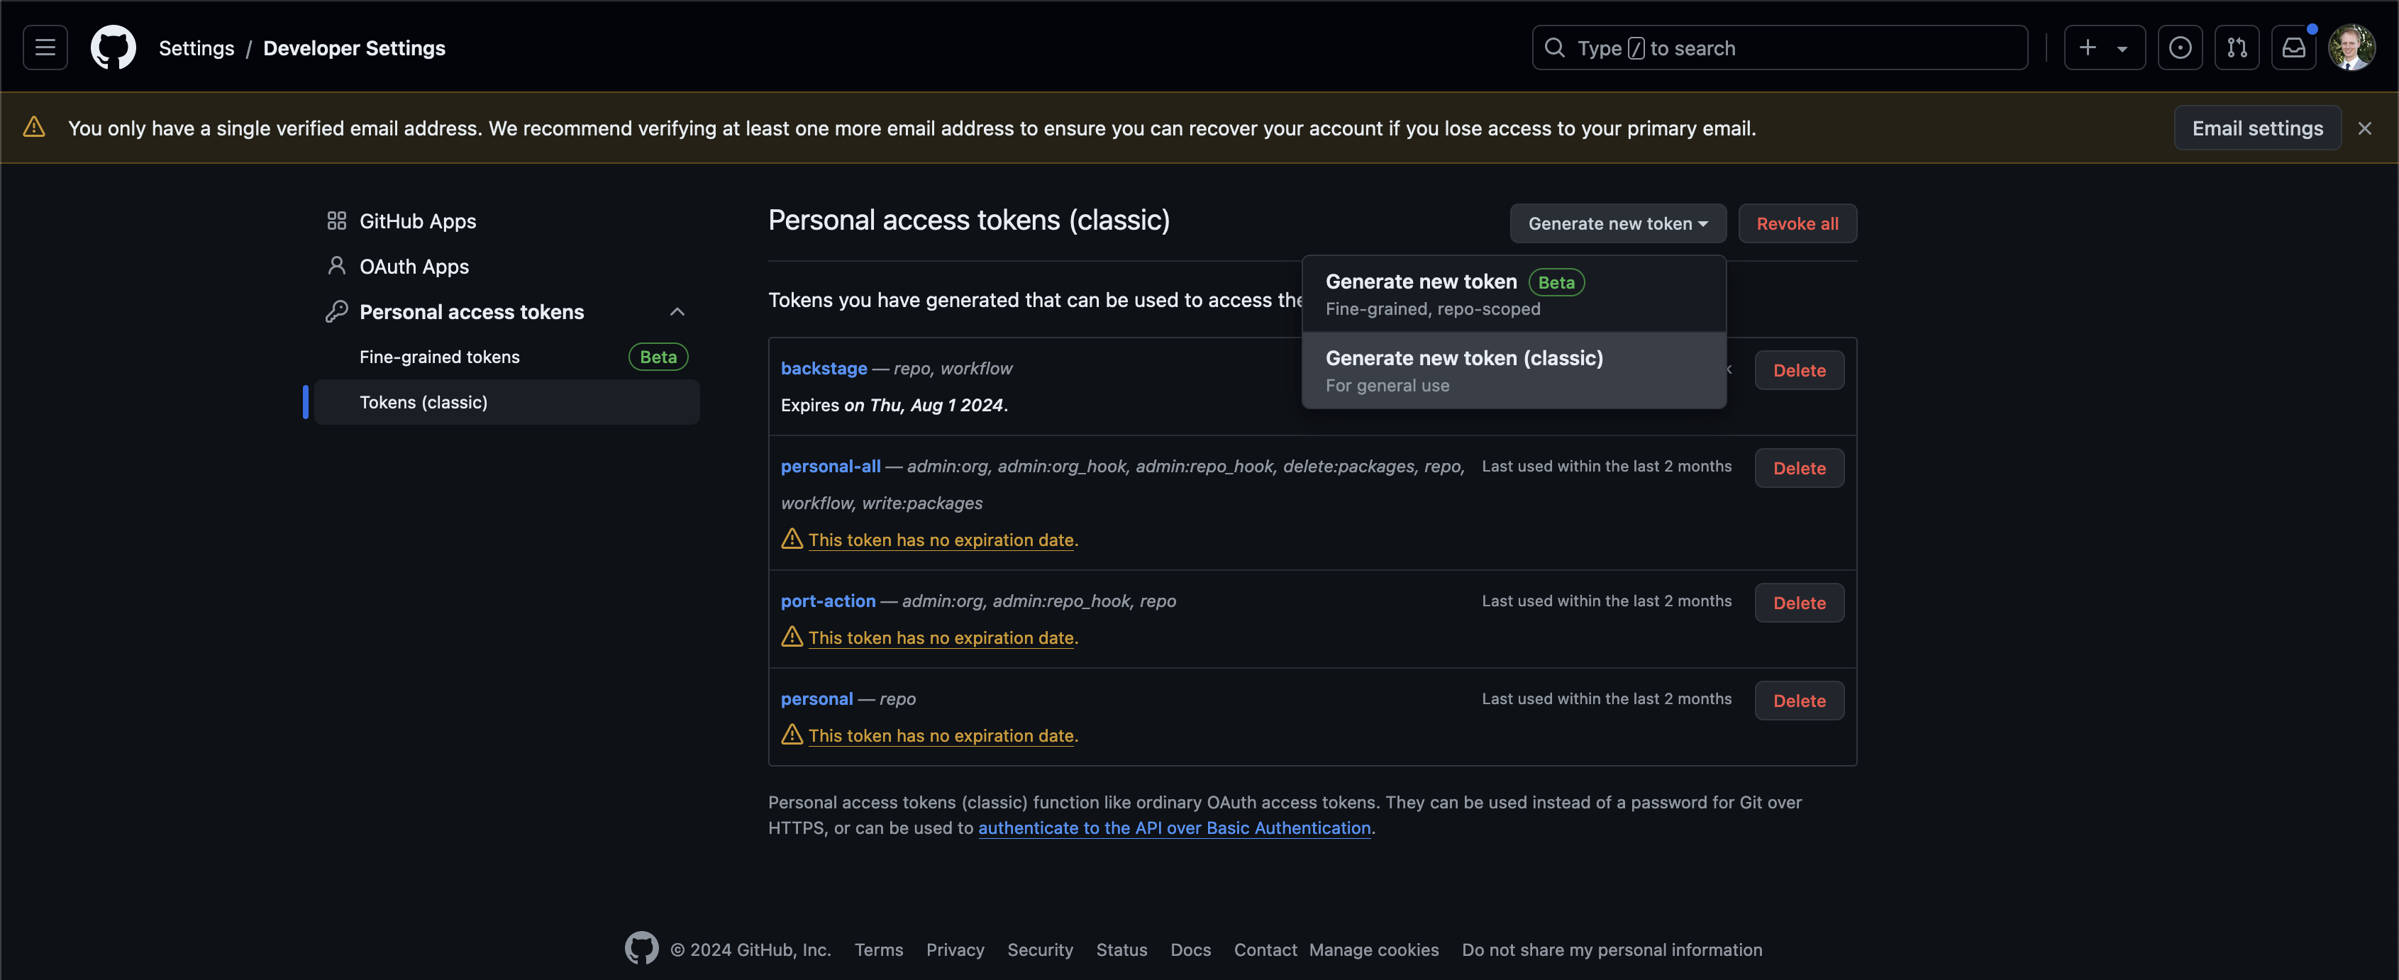The image size is (2399, 980).
Task: Go to GitHub Apps in sidebar
Action: click(x=417, y=221)
